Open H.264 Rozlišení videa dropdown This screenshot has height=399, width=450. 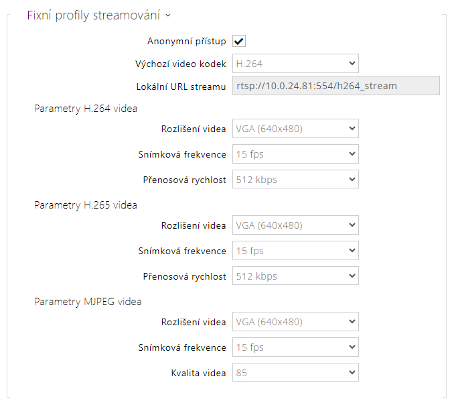coord(295,129)
